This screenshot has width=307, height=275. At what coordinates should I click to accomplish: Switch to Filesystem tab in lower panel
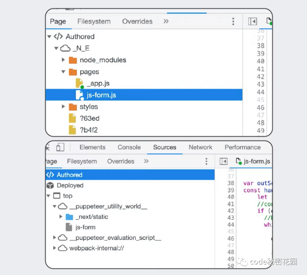pos(82,161)
